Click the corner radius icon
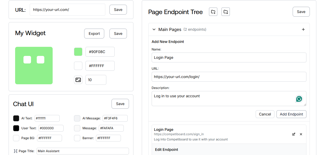 (x=78, y=80)
